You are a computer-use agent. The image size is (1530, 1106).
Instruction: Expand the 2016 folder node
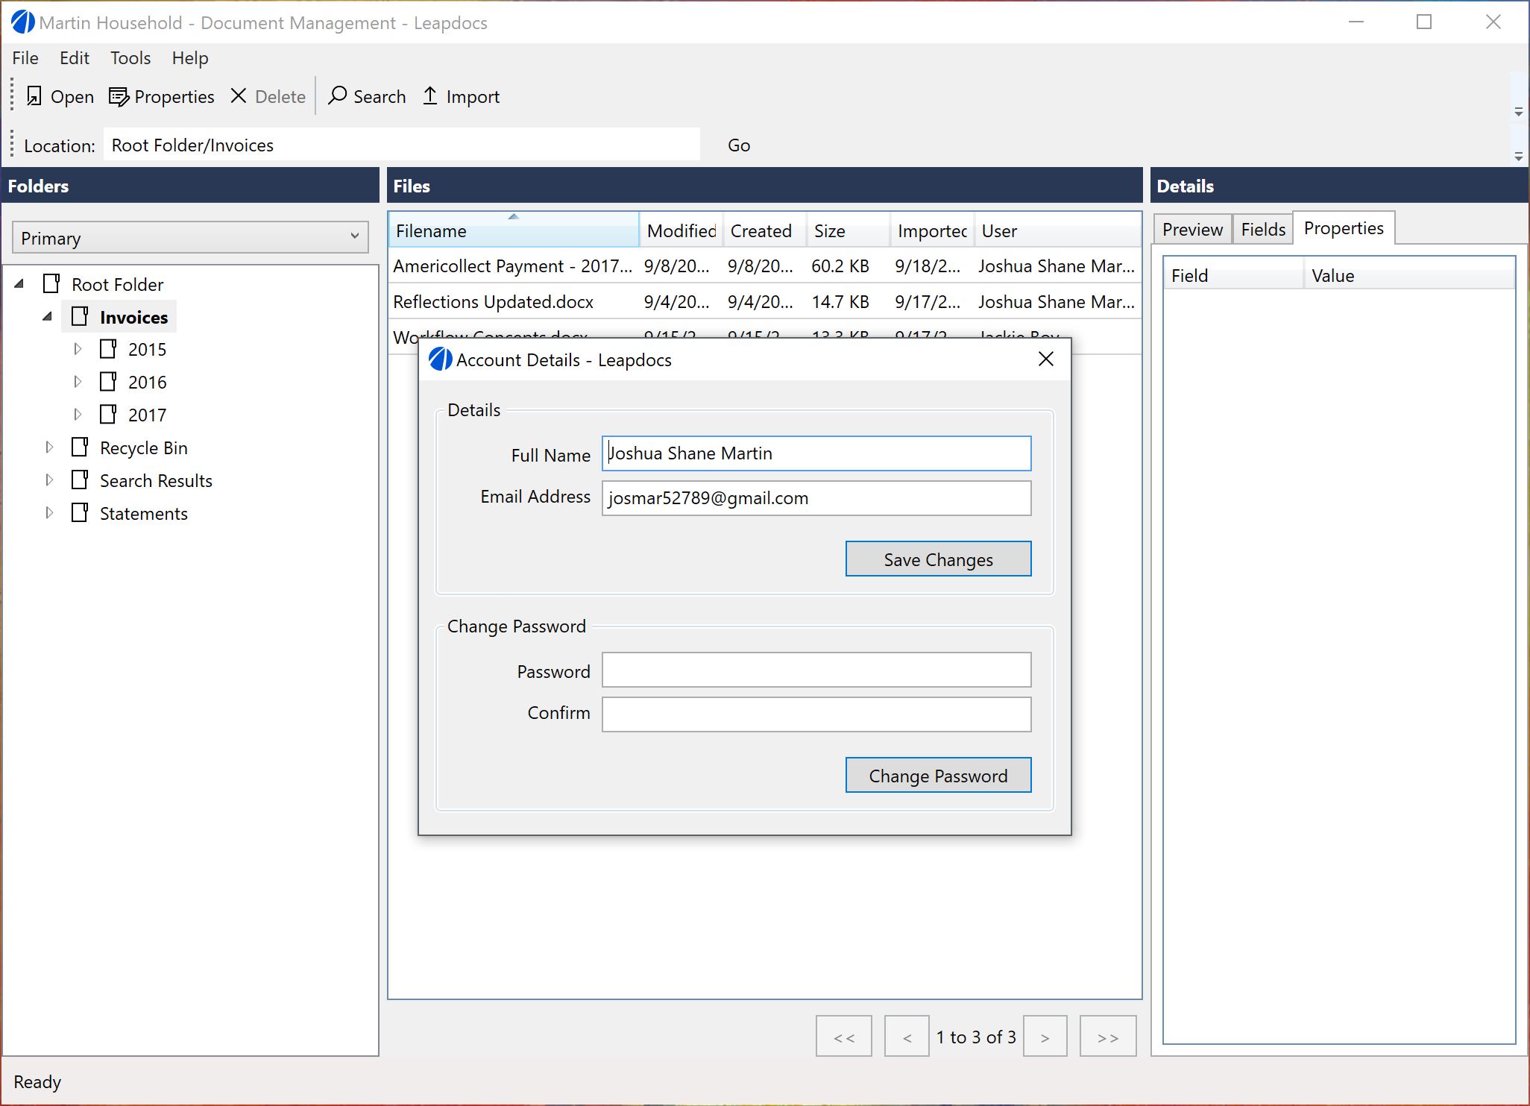[x=78, y=381]
